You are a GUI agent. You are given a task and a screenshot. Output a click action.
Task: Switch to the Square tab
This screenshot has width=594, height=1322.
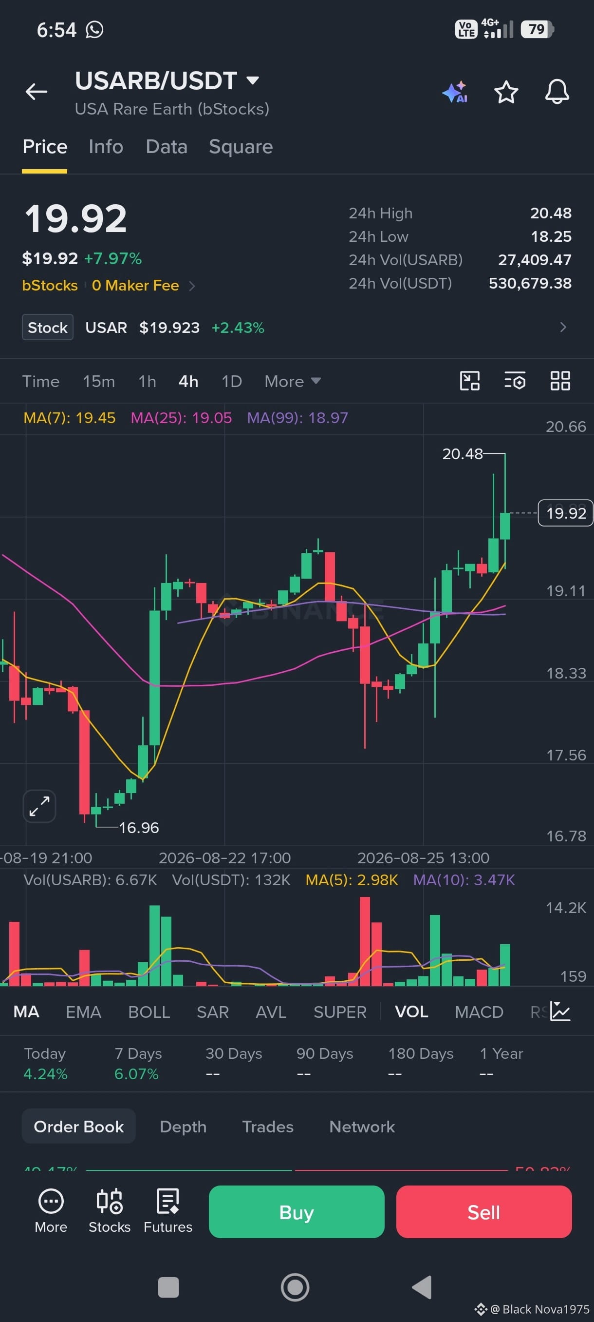(241, 147)
